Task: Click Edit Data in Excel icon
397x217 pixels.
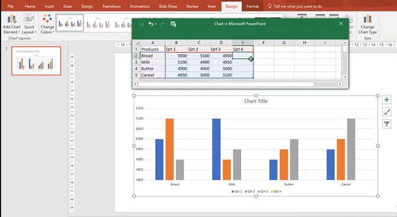Action: [173, 24]
